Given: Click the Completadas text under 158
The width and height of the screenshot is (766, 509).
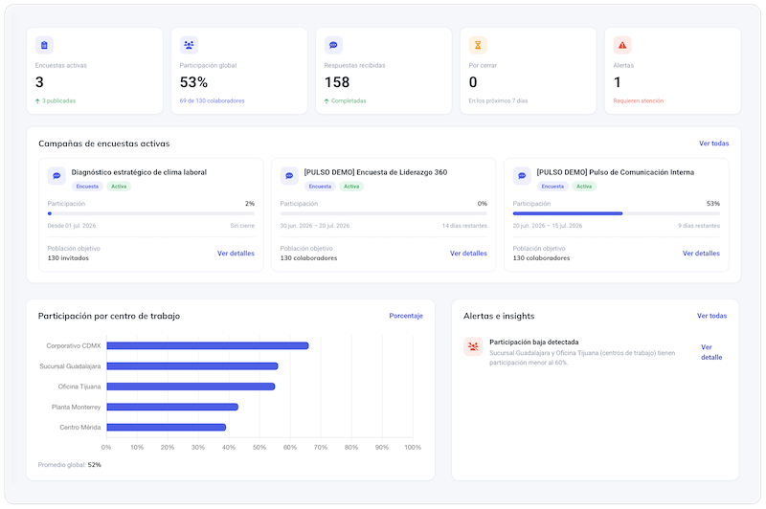Looking at the screenshot, I should click(x=349, y=101).
